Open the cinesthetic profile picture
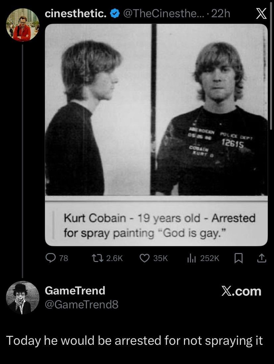274x364 pixels. (x=23, y=25)
